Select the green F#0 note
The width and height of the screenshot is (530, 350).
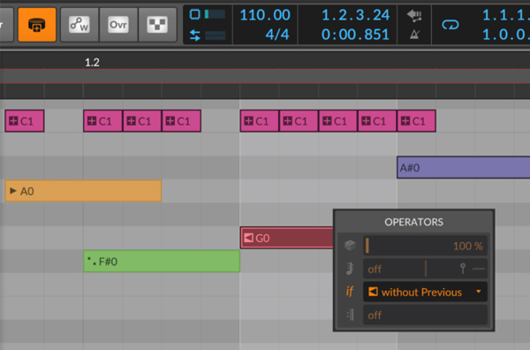(162, 261)
